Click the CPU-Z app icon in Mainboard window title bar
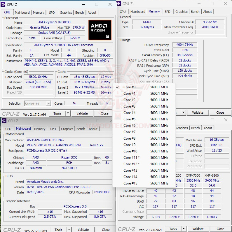The height and width of the screenshot is (232, 232). [x=4, y=121]
